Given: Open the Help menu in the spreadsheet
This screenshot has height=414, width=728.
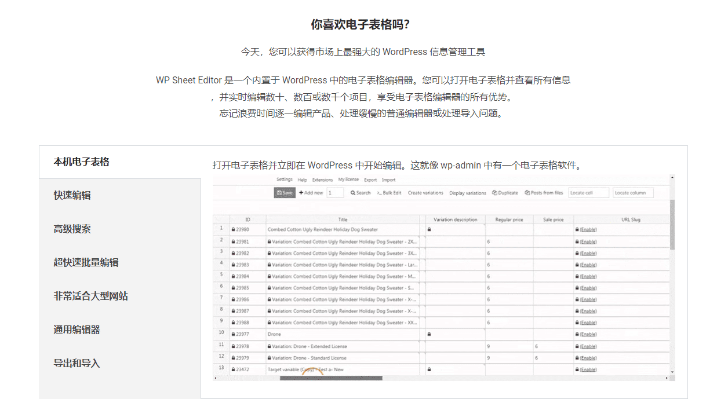Looking at the screenshot, I should [303, 180].
